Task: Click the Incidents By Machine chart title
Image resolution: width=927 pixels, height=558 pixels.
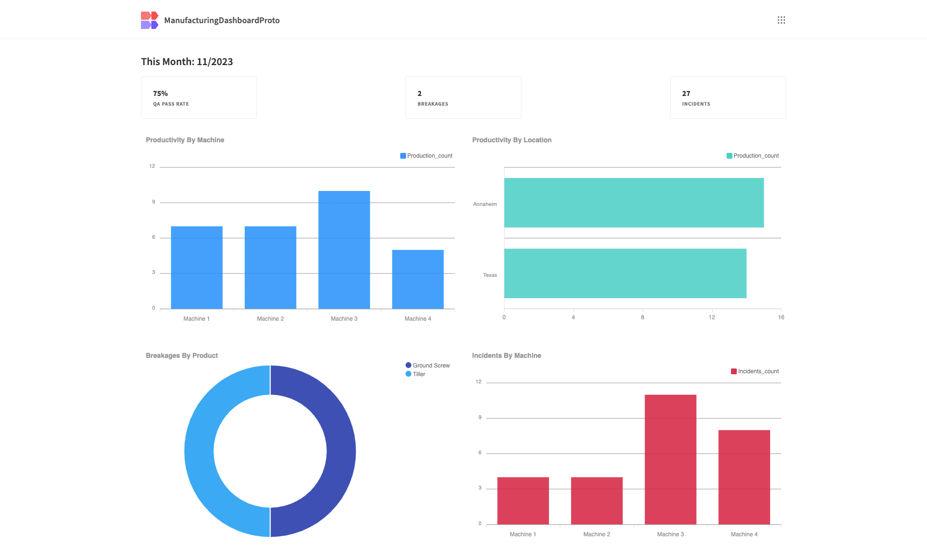Action: (x=506, y=355)
